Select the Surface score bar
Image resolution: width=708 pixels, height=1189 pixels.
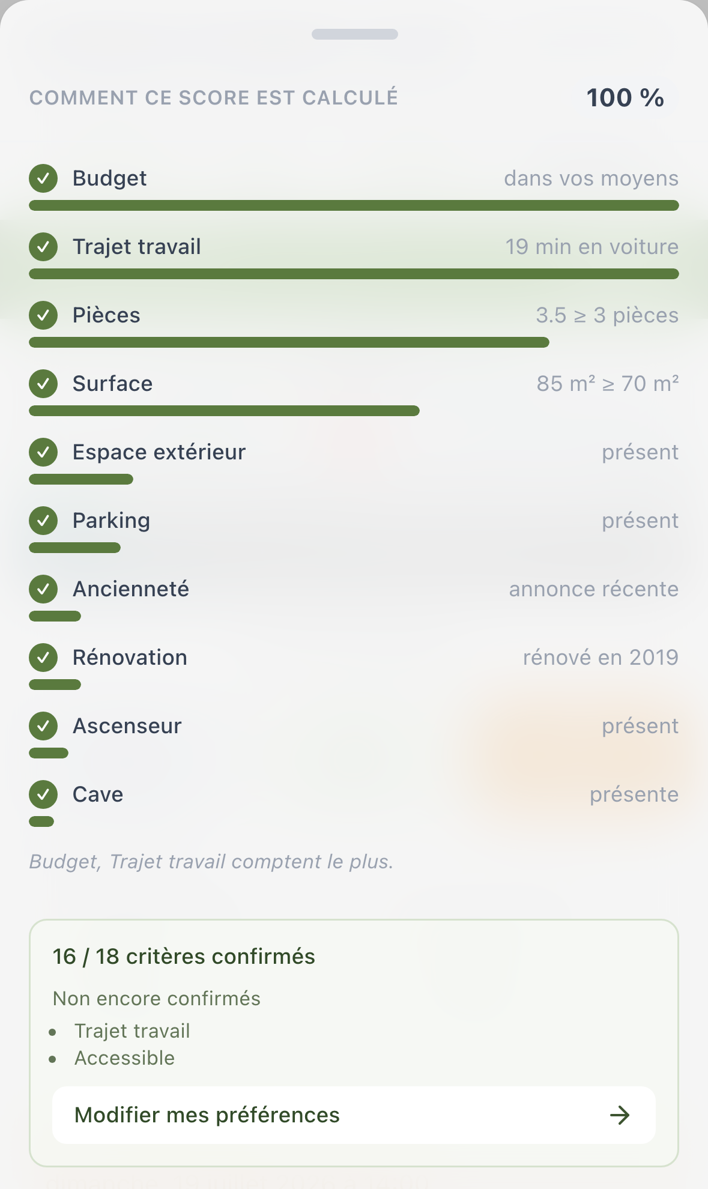coord(224,411)
